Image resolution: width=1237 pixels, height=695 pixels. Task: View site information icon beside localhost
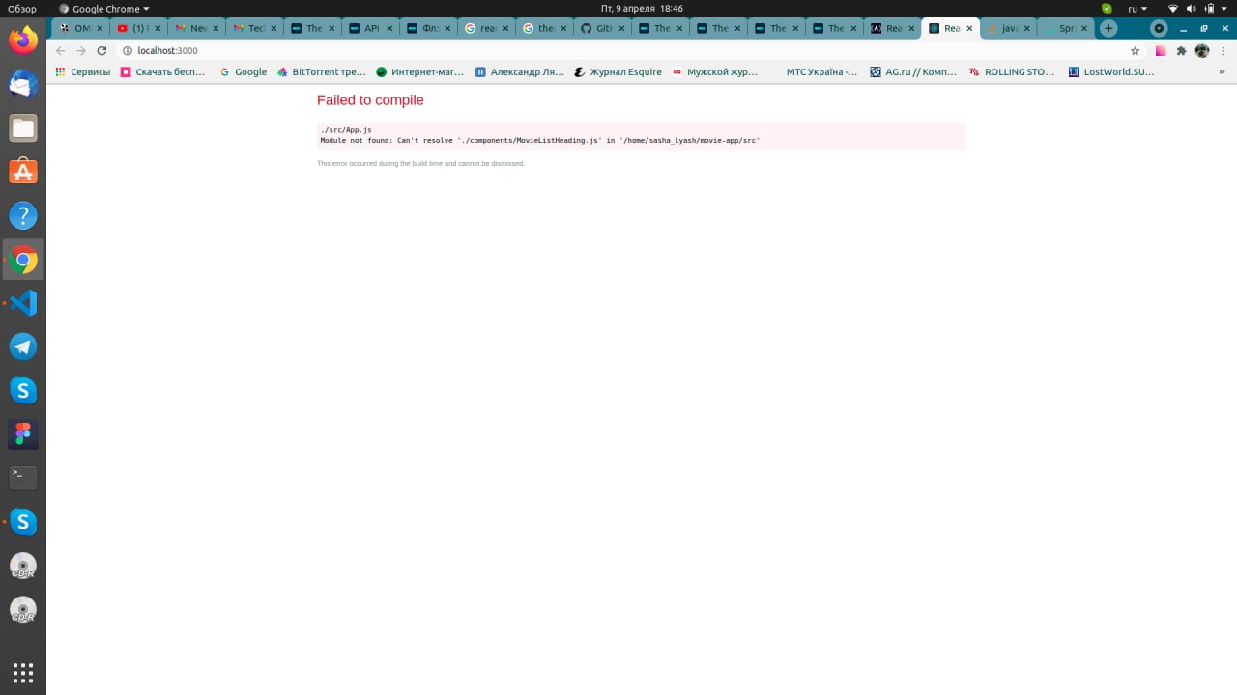[128, 51]
